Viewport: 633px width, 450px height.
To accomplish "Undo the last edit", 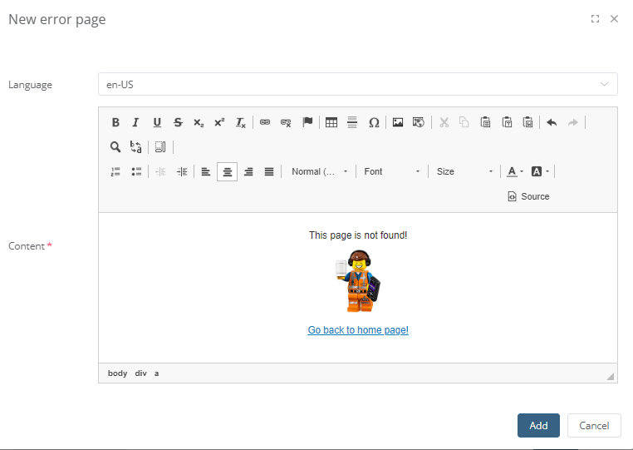I will (x=552, y=122).
